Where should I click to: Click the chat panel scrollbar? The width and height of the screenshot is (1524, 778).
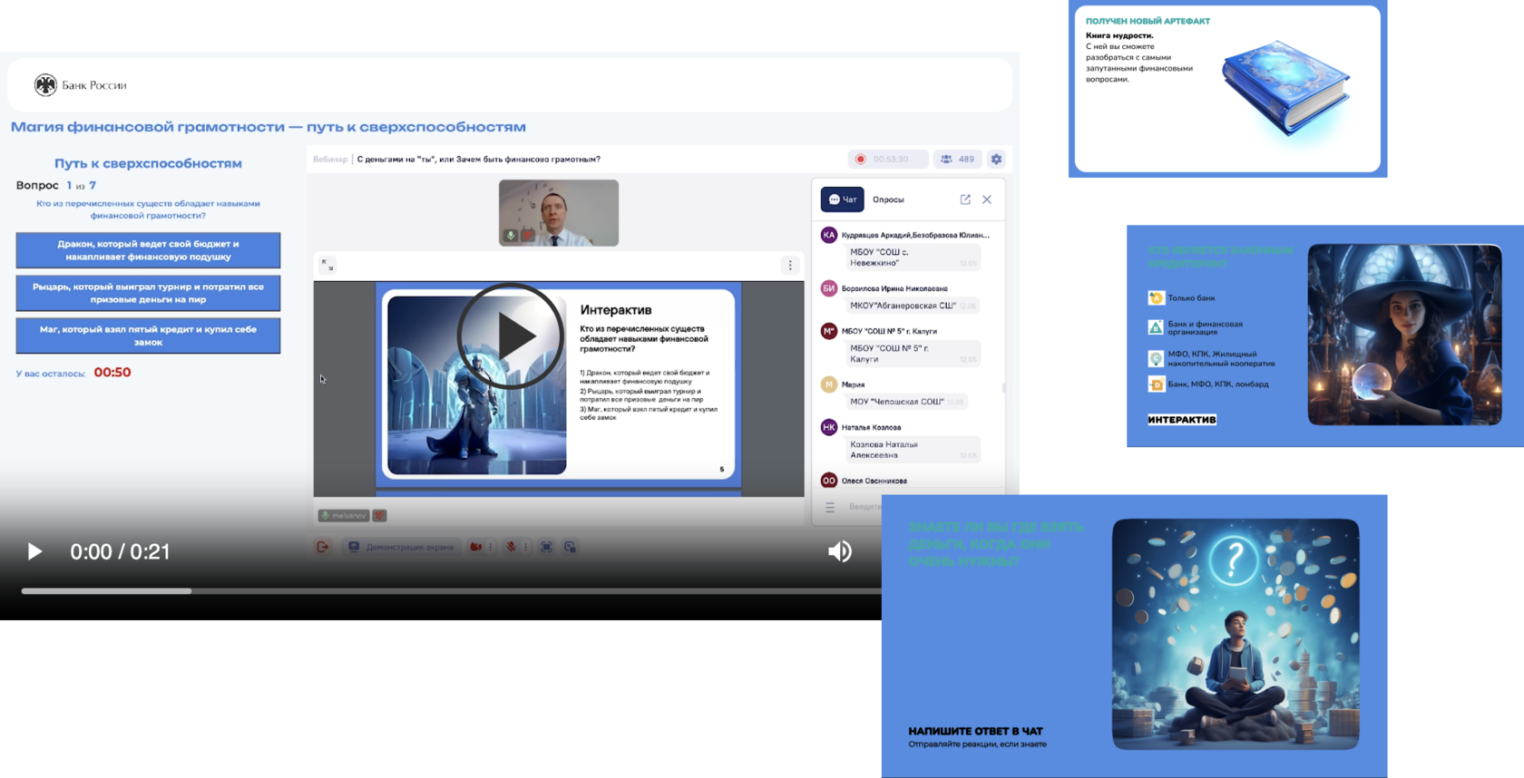pos(1002,388)
